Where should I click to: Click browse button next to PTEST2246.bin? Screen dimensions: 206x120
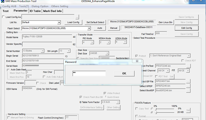188,66
